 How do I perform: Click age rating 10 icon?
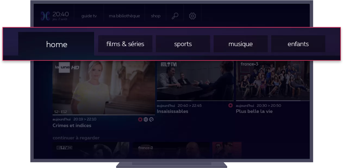click(x=146, y=119)
